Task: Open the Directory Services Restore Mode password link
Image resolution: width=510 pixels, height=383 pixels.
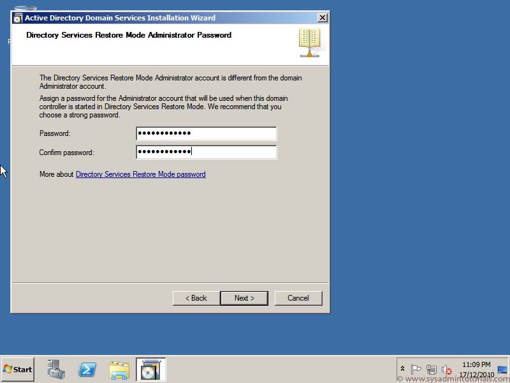Action: [x=140, y=174]
